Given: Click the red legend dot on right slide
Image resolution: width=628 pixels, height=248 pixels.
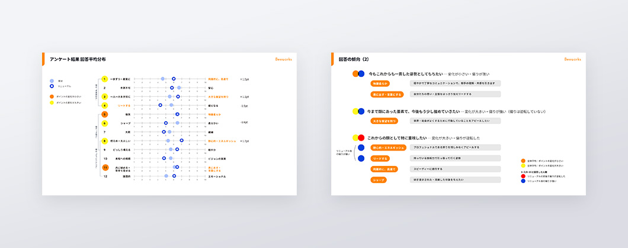Looking at the screenshot, I should pyautogui.click(x=523, y=176).
